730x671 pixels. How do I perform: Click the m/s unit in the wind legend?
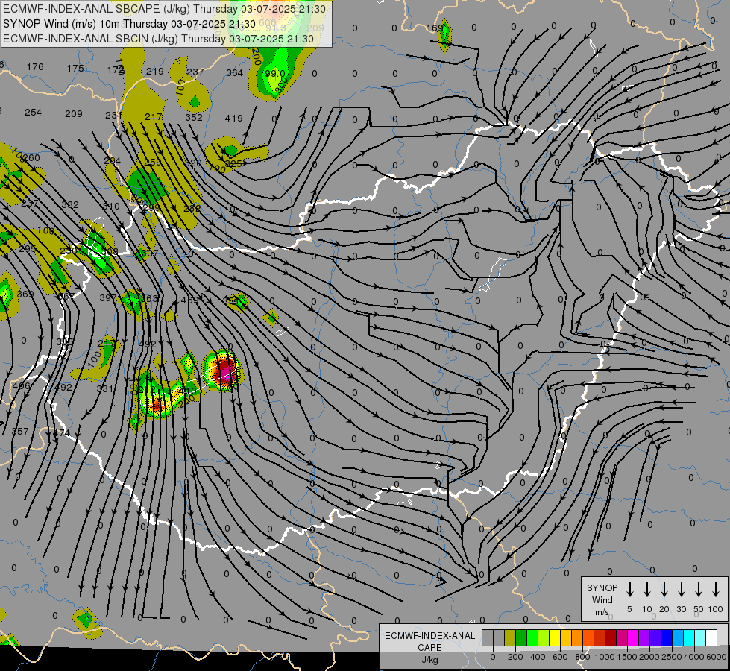(602, 612)
